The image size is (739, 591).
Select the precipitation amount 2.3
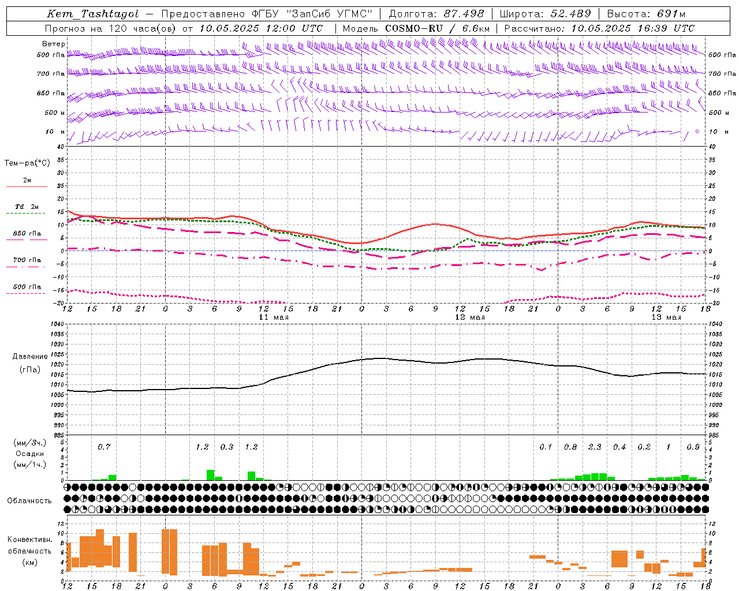[x=595, y=447]
